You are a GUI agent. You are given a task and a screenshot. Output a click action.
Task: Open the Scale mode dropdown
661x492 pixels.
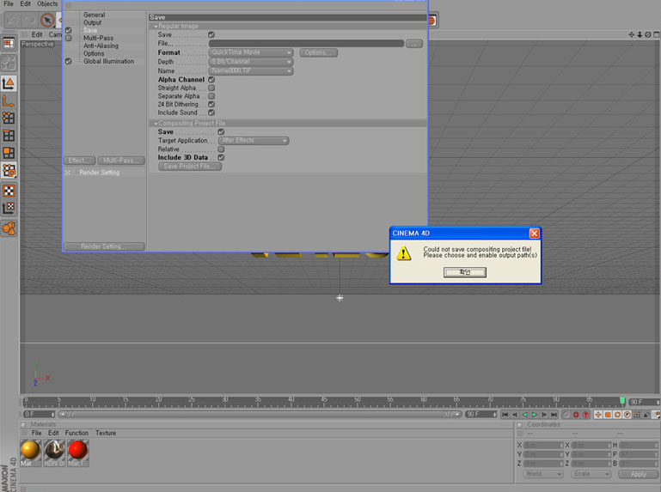tap(591, 474)
